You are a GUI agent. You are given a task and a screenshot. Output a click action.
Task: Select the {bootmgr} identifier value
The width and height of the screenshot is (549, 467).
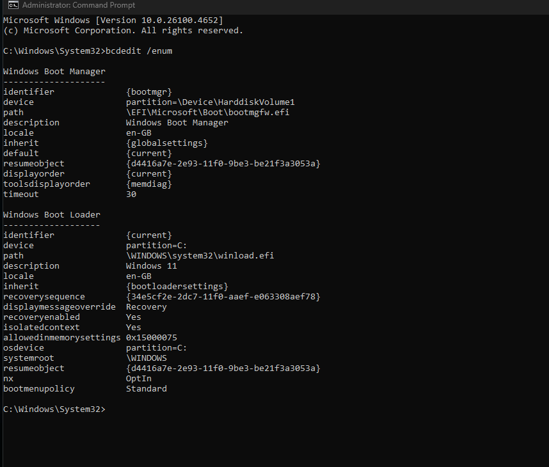(x=149, y=92)
